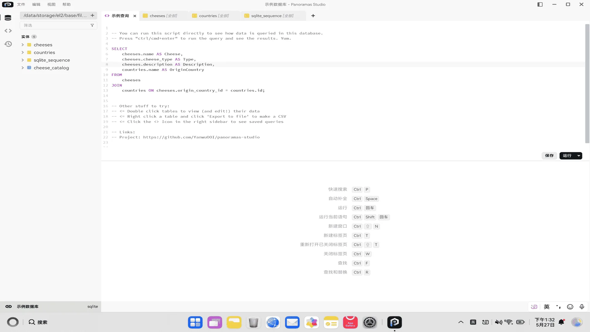This screenshot has width=590, height=332.
Task: Expand the cheese_catalog view tree
Action: click(22, 68)
